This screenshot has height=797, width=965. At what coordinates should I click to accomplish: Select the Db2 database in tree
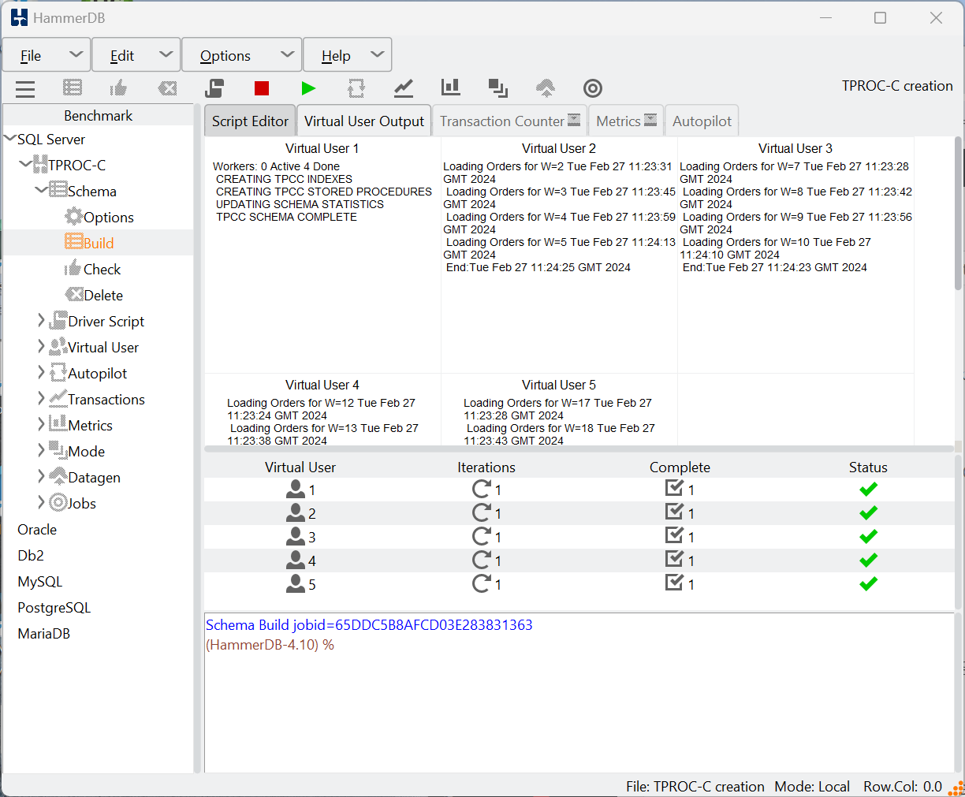pos(31,555)
